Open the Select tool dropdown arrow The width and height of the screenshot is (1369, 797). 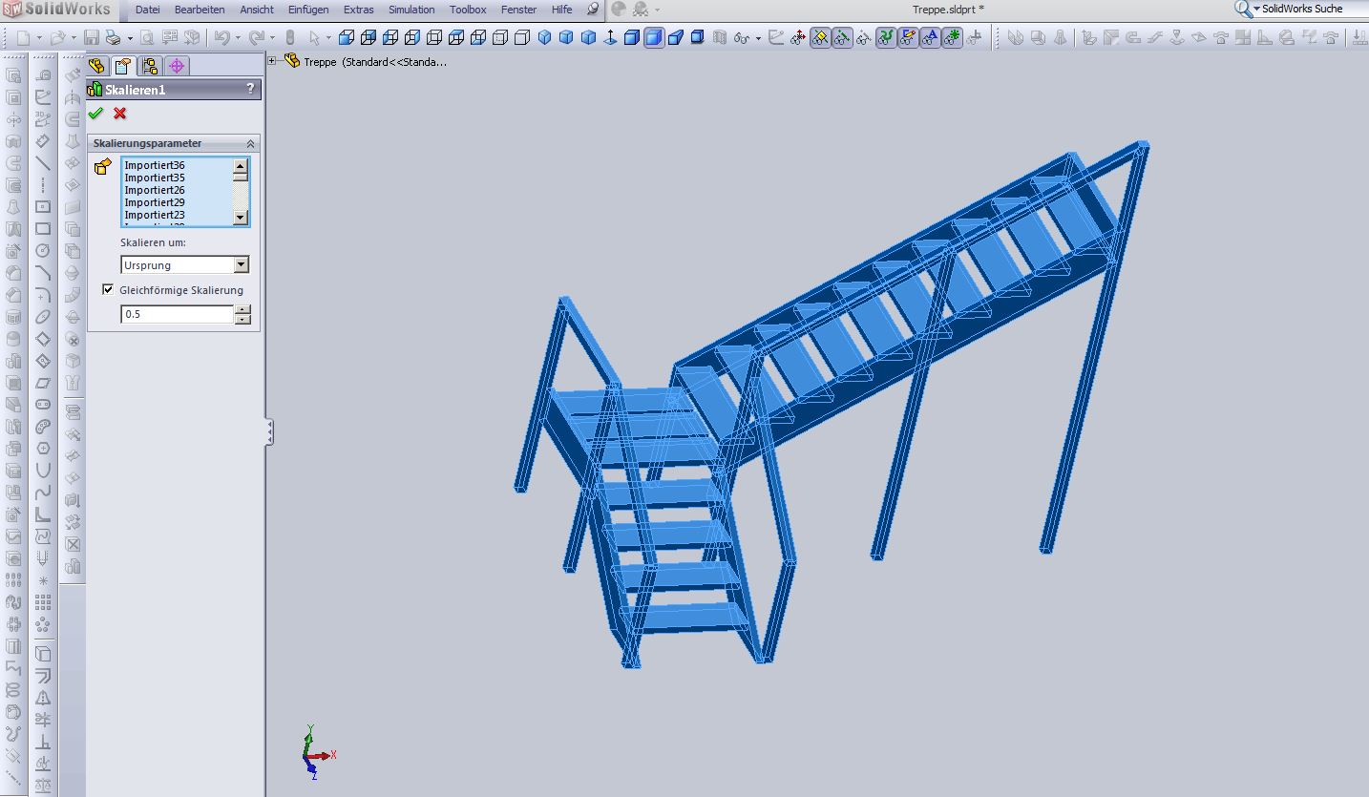tap(327, 38)
